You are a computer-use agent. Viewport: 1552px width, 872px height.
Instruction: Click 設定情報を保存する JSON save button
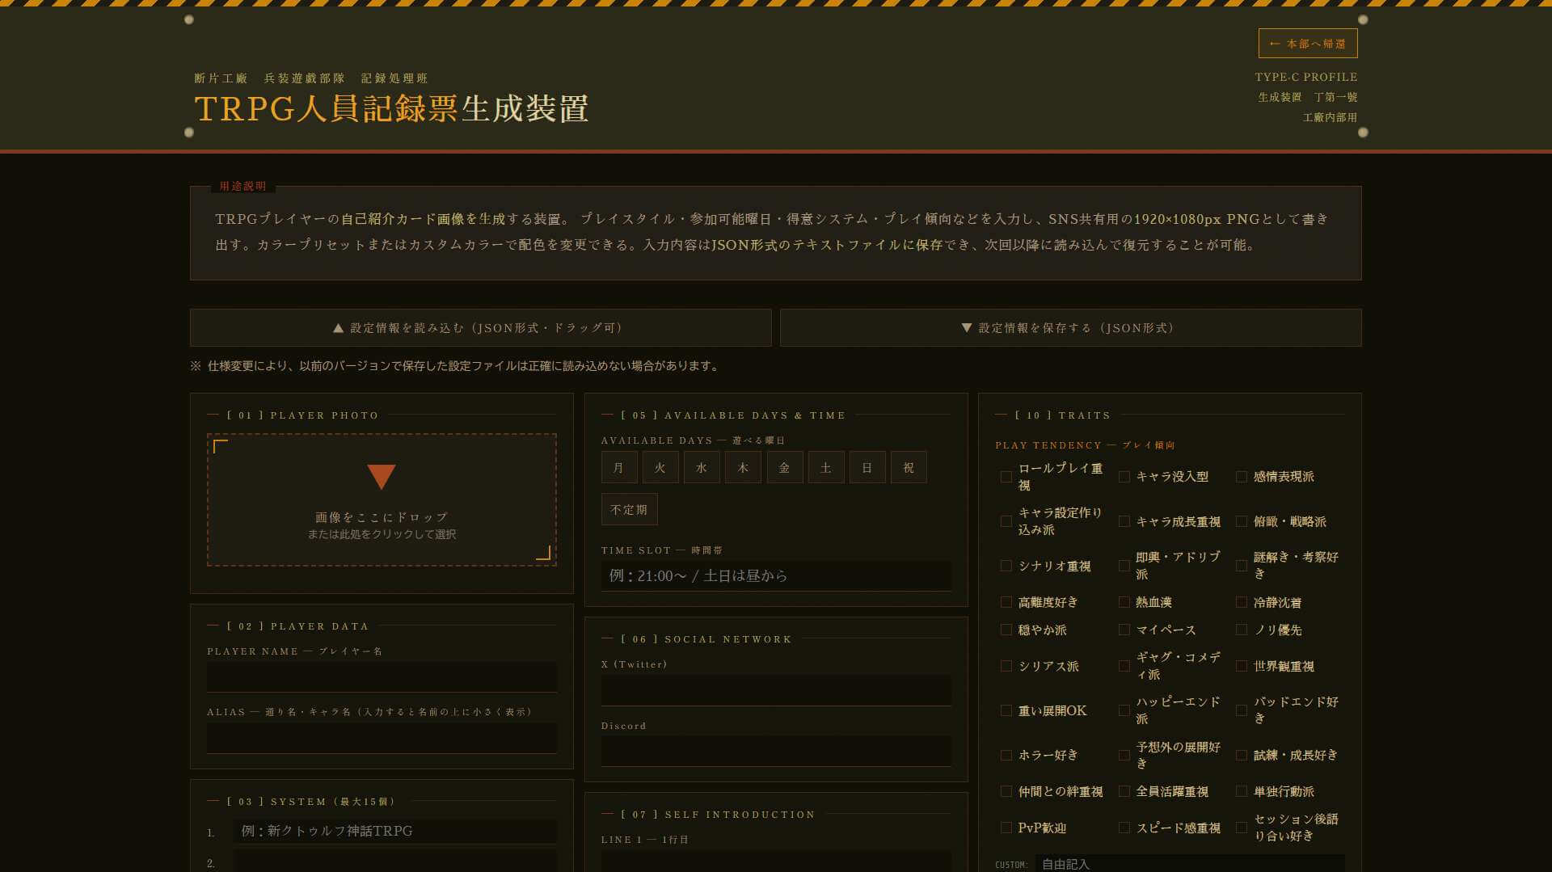pyautogui.click(x=1070, y=328)
